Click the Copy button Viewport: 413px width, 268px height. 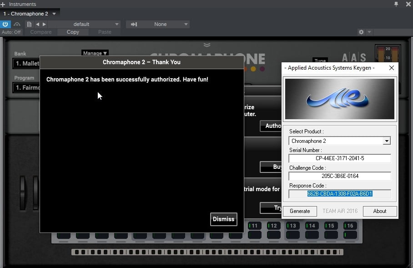pyautogui.click(x=73, y=32)
